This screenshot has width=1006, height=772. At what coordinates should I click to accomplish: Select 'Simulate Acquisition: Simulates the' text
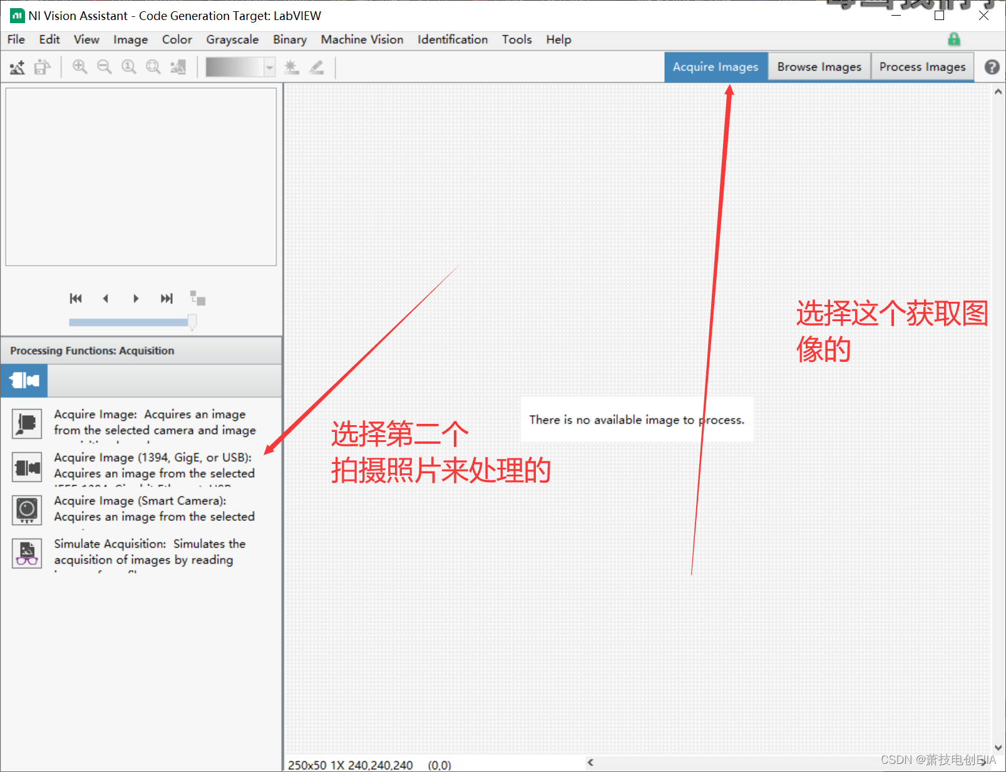point(150,544)
